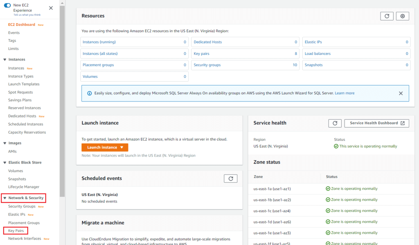Refresh the Resources panel
The image size is (419, 245).
click(387, 16)
